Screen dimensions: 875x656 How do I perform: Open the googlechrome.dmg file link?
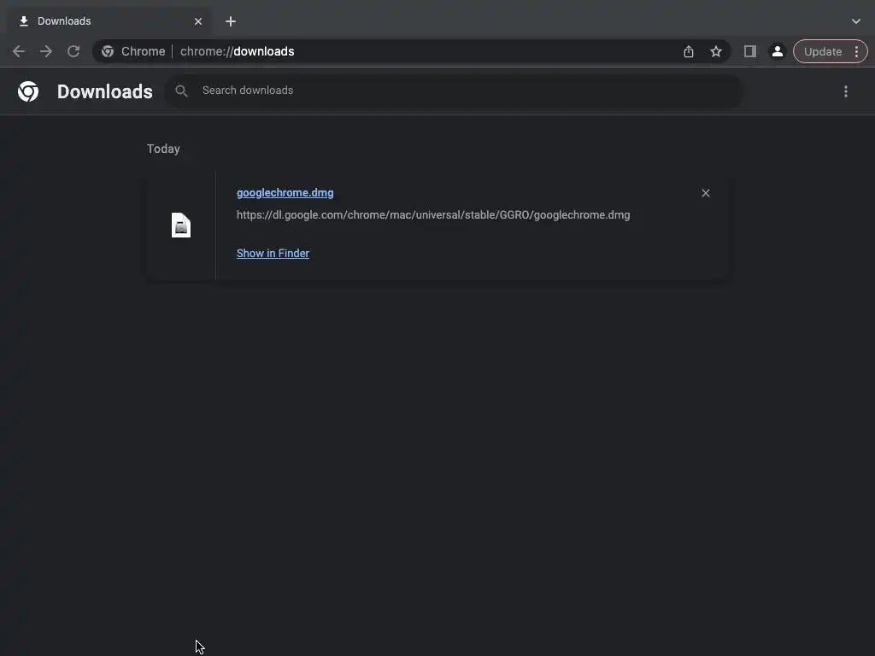click(285, 192)
